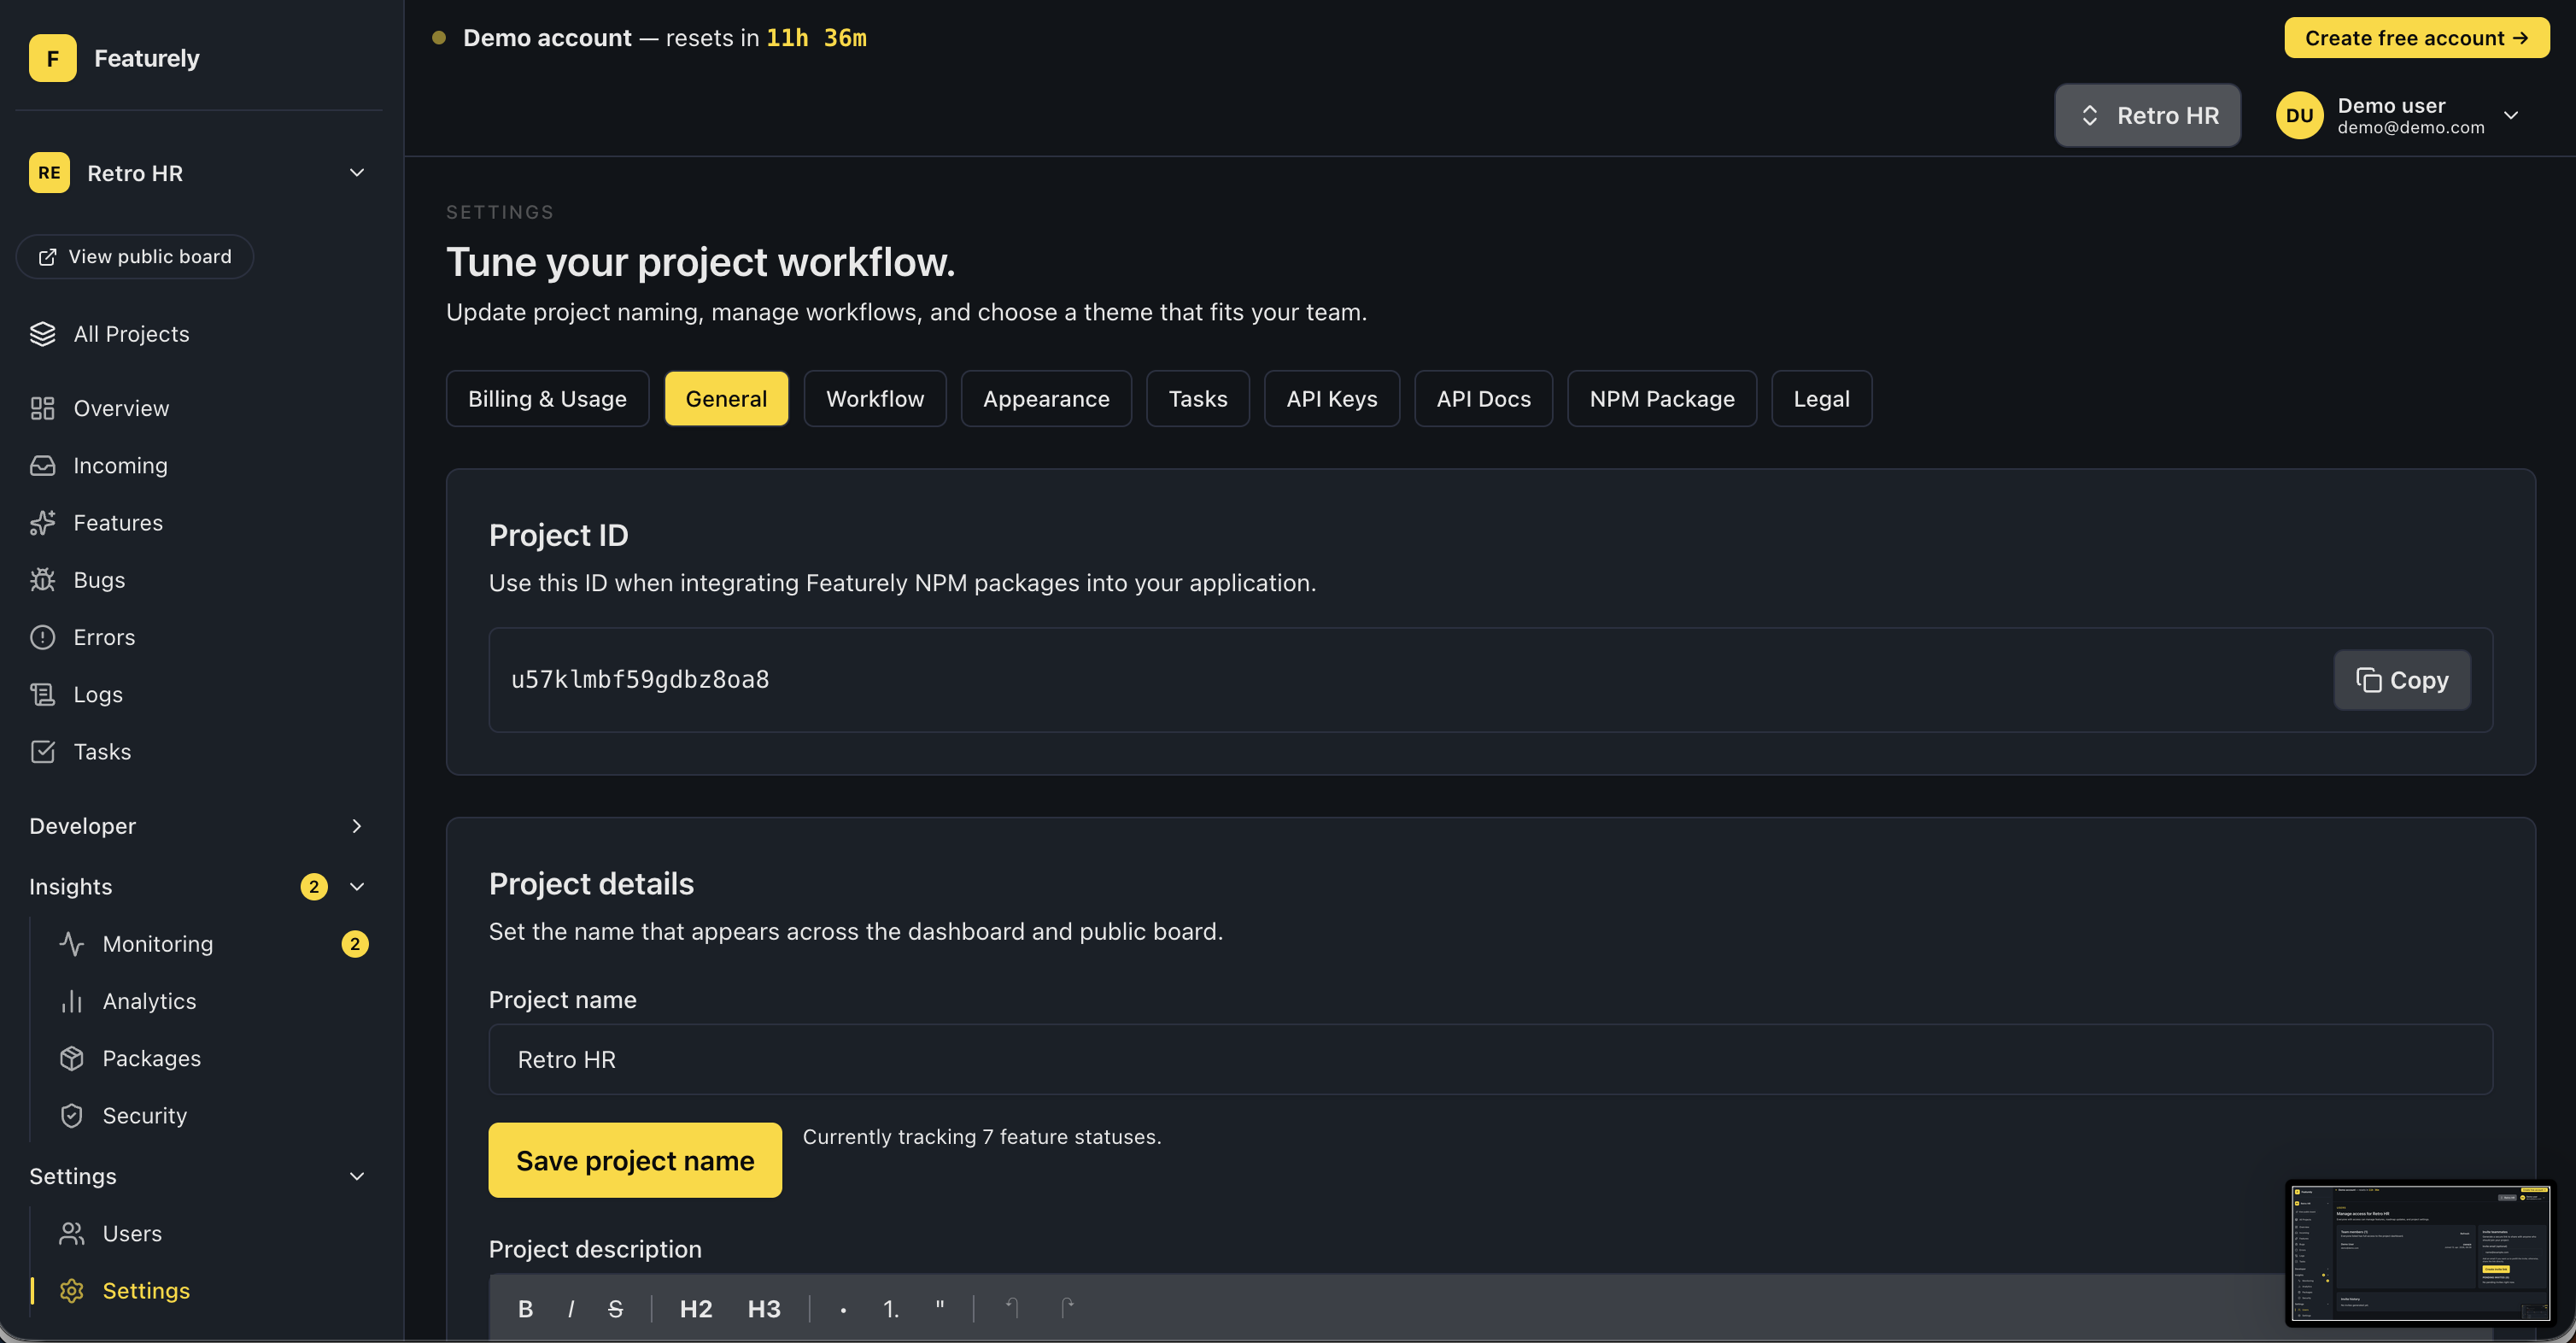Toggle bold in description editor

[525, 1308]
